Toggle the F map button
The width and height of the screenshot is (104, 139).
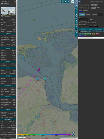[76, 35]
